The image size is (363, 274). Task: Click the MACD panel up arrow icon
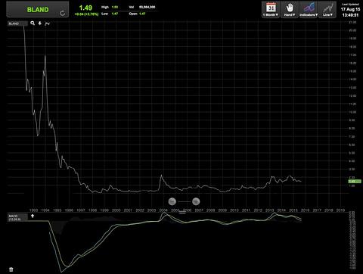coord(33,216)
